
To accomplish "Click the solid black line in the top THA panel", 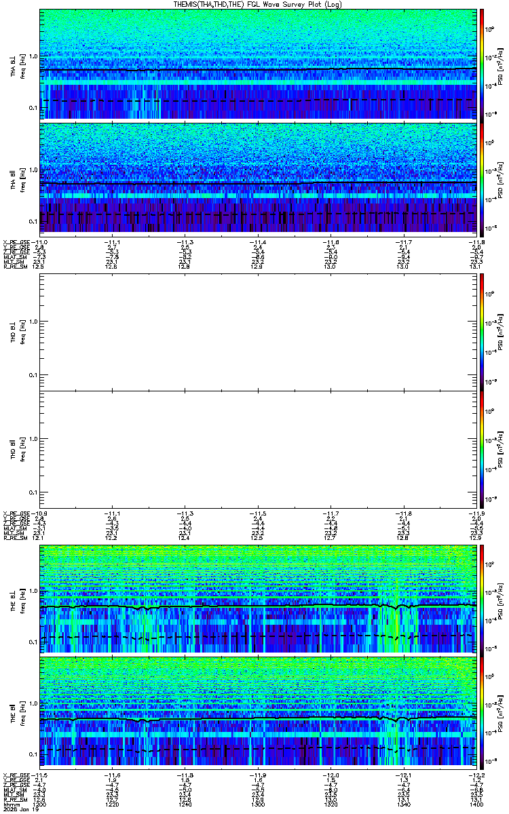I will [x=258, y=70].
